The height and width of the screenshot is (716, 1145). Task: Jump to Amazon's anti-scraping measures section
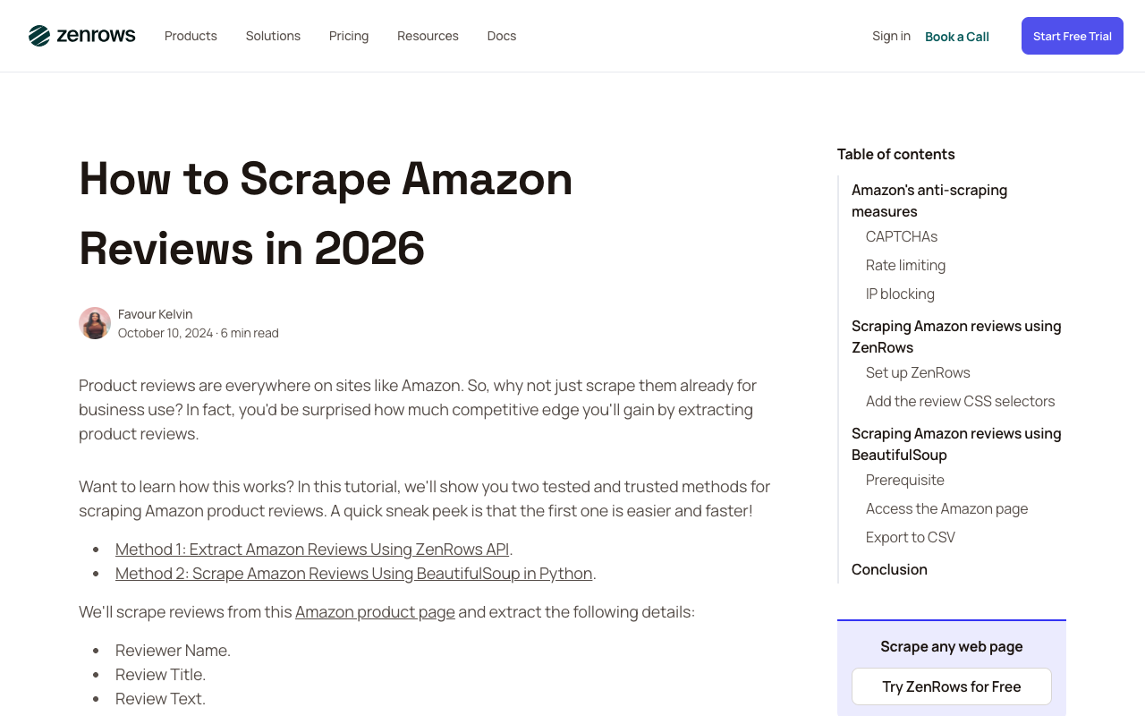pyautogui.click(x=929, y=200)
